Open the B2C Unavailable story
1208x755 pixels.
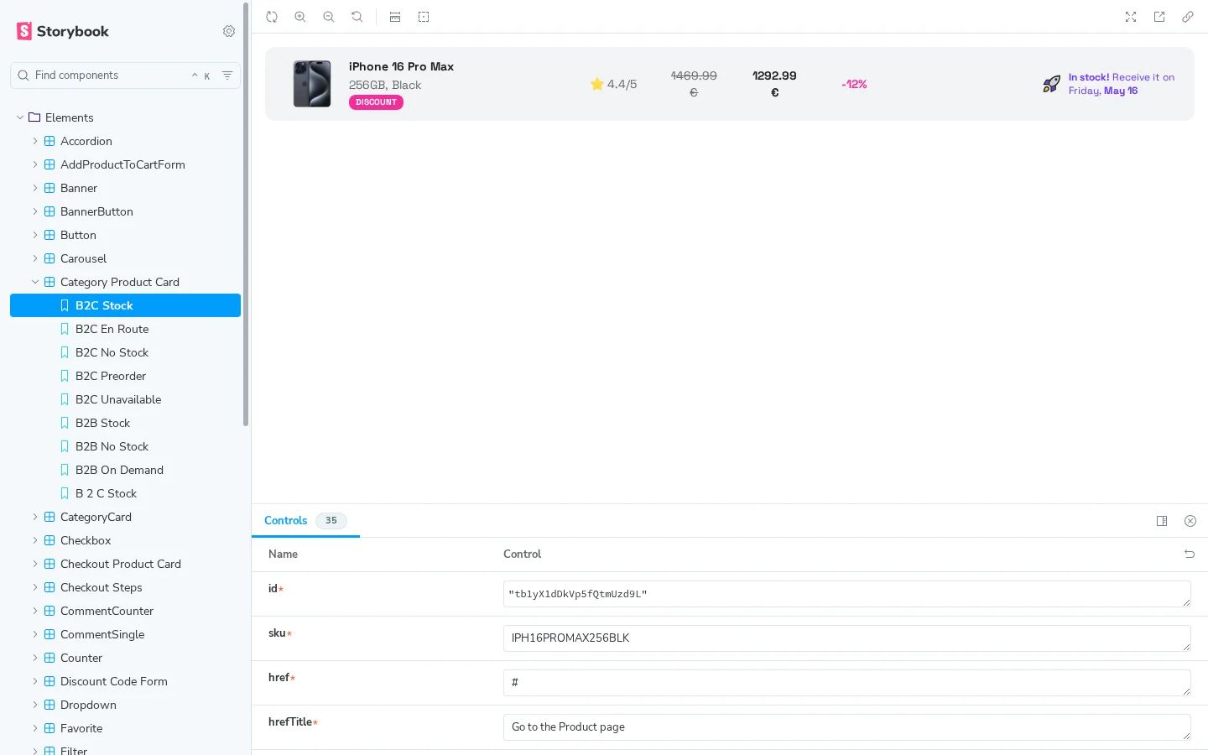click(125, 399)
